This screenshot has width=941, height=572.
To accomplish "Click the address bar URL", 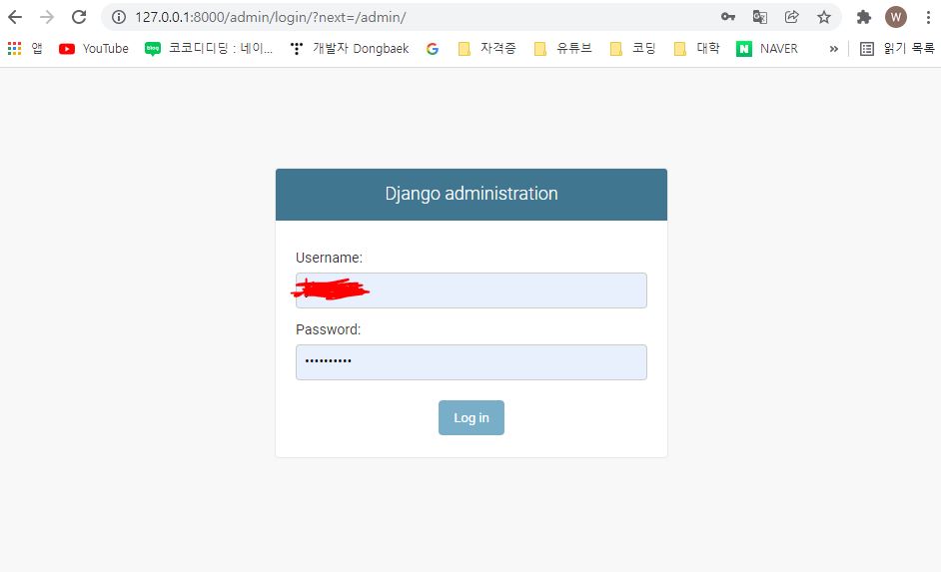I will (x=270, y=17).
